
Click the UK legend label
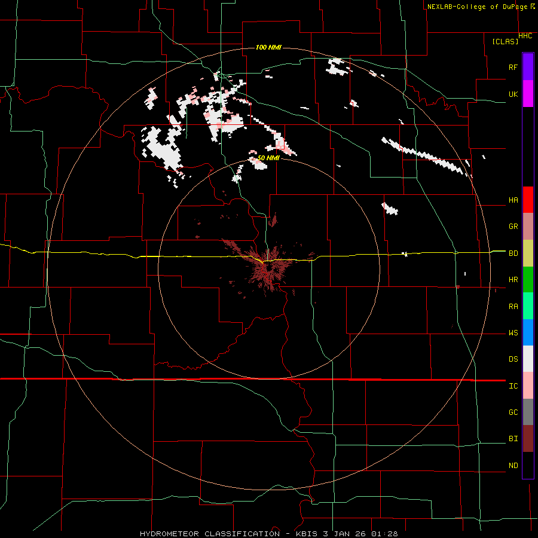(x=513, y=94)
